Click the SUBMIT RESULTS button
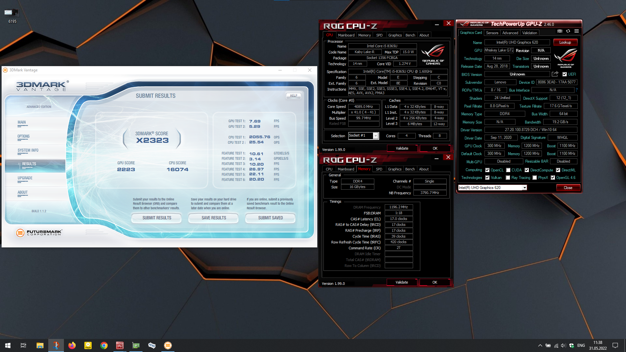This screenshot has width=626, height=352. (156, 218)
